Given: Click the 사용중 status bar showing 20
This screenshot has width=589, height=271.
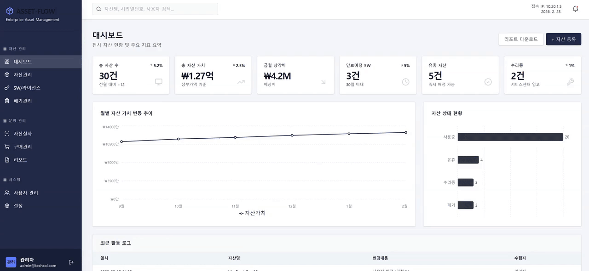Looking at the screenshot, I should [511, 137].
